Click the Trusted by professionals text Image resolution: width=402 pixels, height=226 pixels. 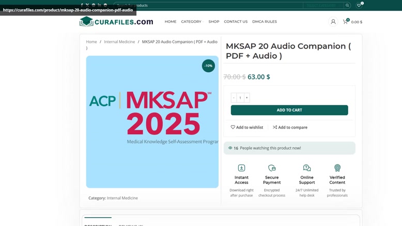tap(337, 193)
